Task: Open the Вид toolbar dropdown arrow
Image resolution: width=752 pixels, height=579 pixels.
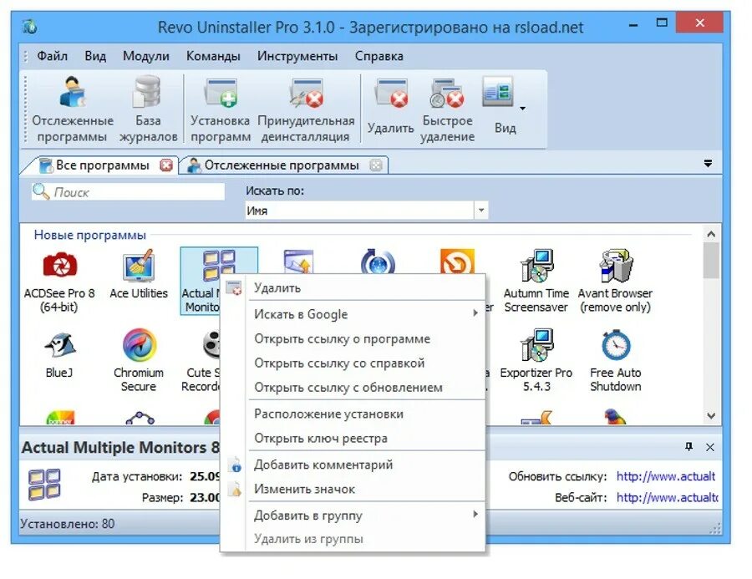Action: click(x=523, y=109)
